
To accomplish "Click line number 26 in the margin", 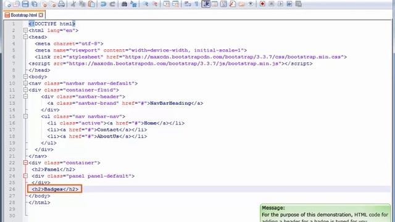I will (x=12, y=189).
